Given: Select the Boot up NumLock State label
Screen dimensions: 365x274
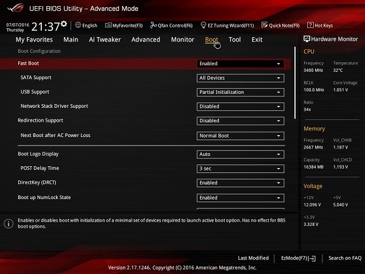Looking at the screenshot, I should tap(44, 197).
